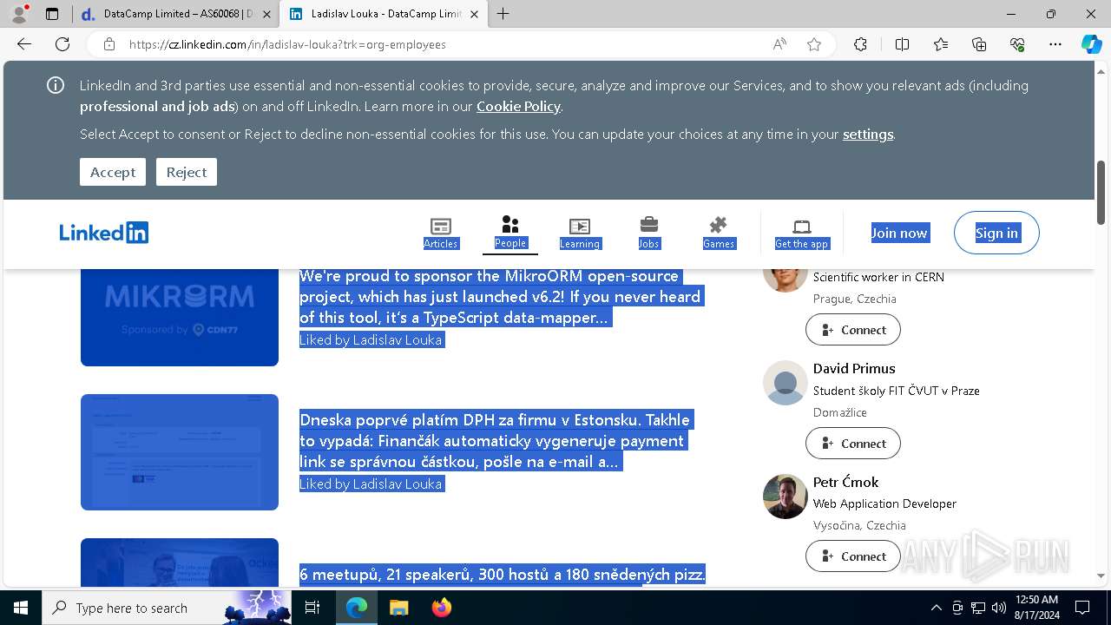Switch to the DataCamp Limited AS60068 tab
Screen dimensions: 1111x625
coord(177,14)
